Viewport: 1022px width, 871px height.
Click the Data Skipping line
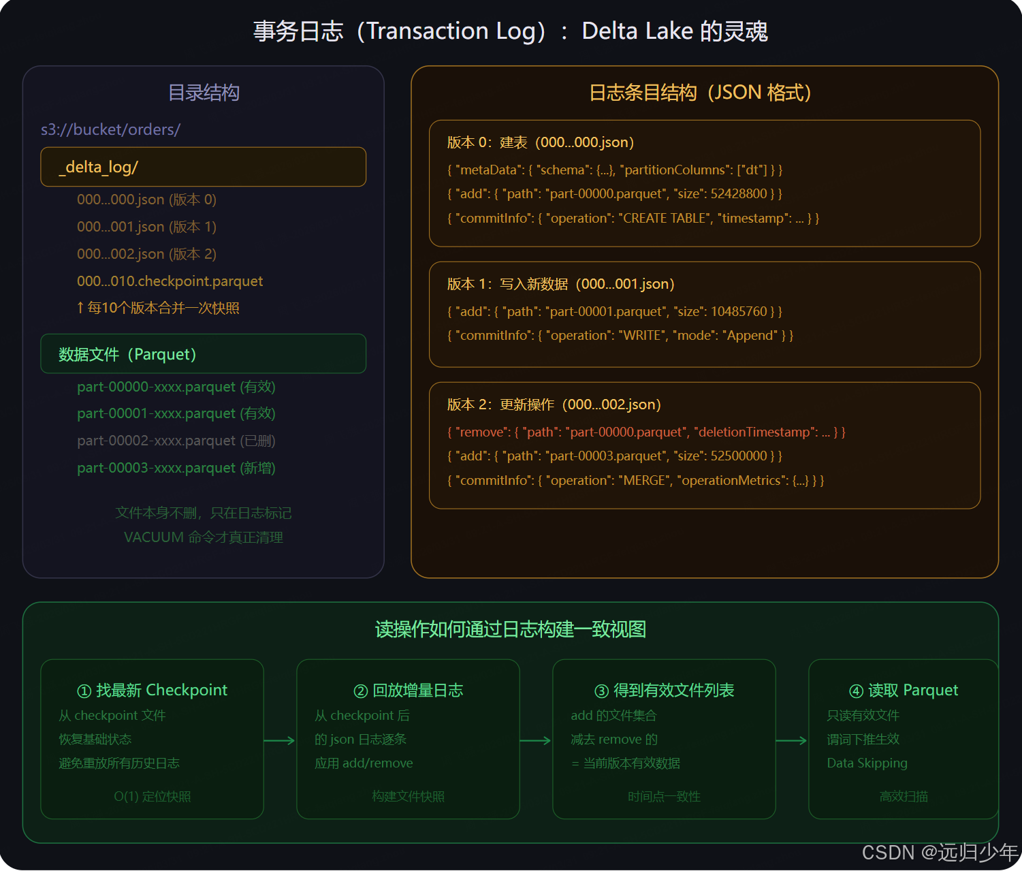pos(867,763)
